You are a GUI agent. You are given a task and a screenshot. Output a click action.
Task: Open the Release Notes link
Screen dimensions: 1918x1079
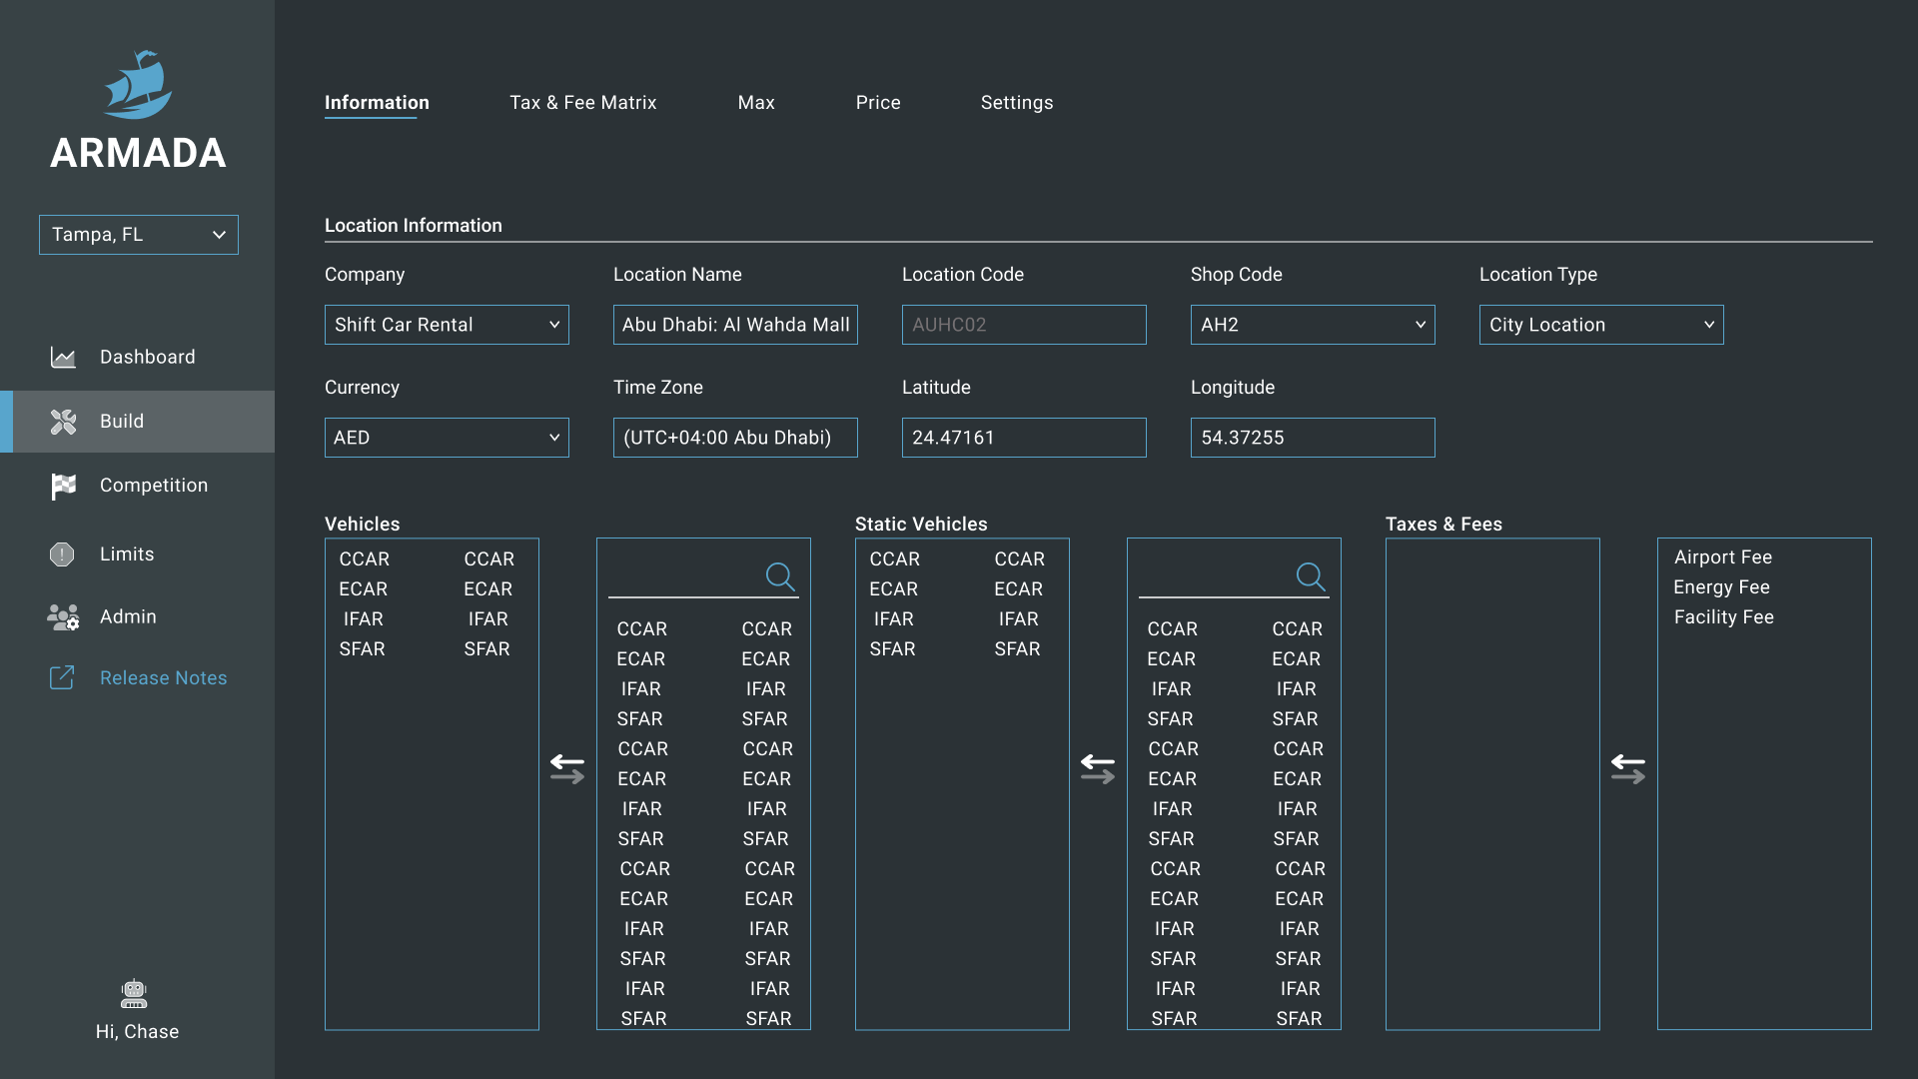(163, 678)
